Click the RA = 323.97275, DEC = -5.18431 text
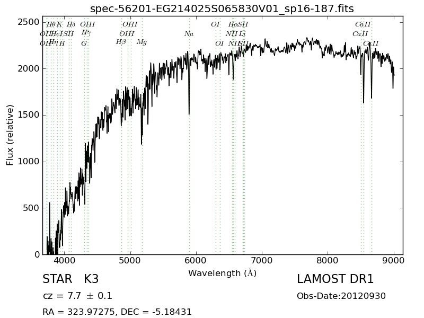The image size is (424, 318). point(117,312)
